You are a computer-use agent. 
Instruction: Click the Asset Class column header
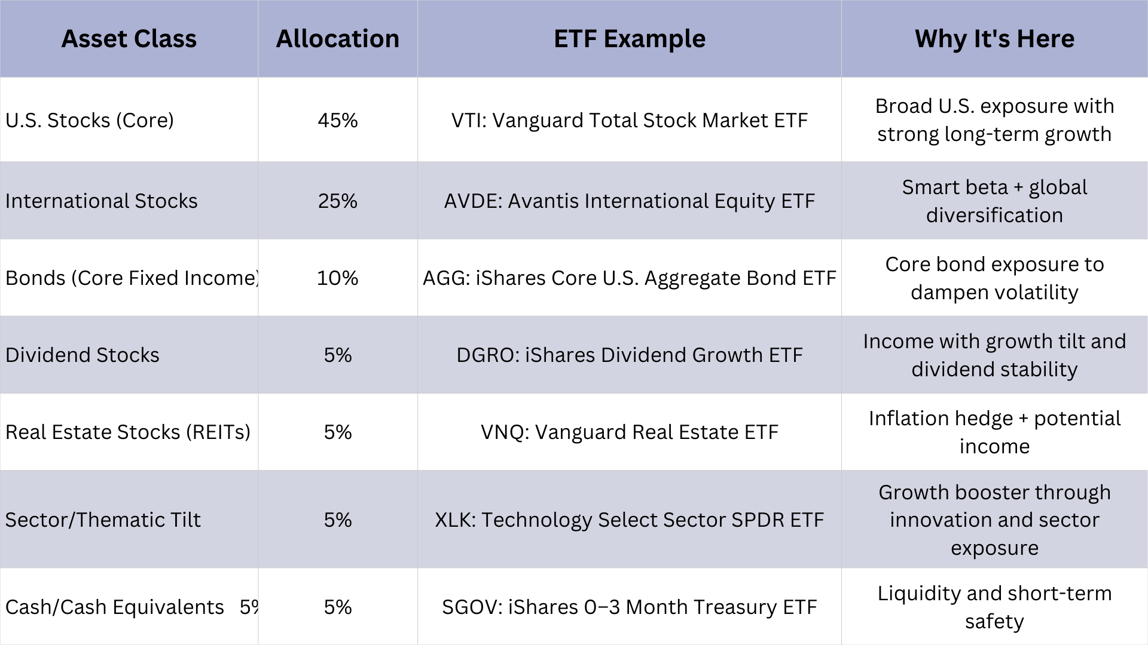tap(129, 39)
